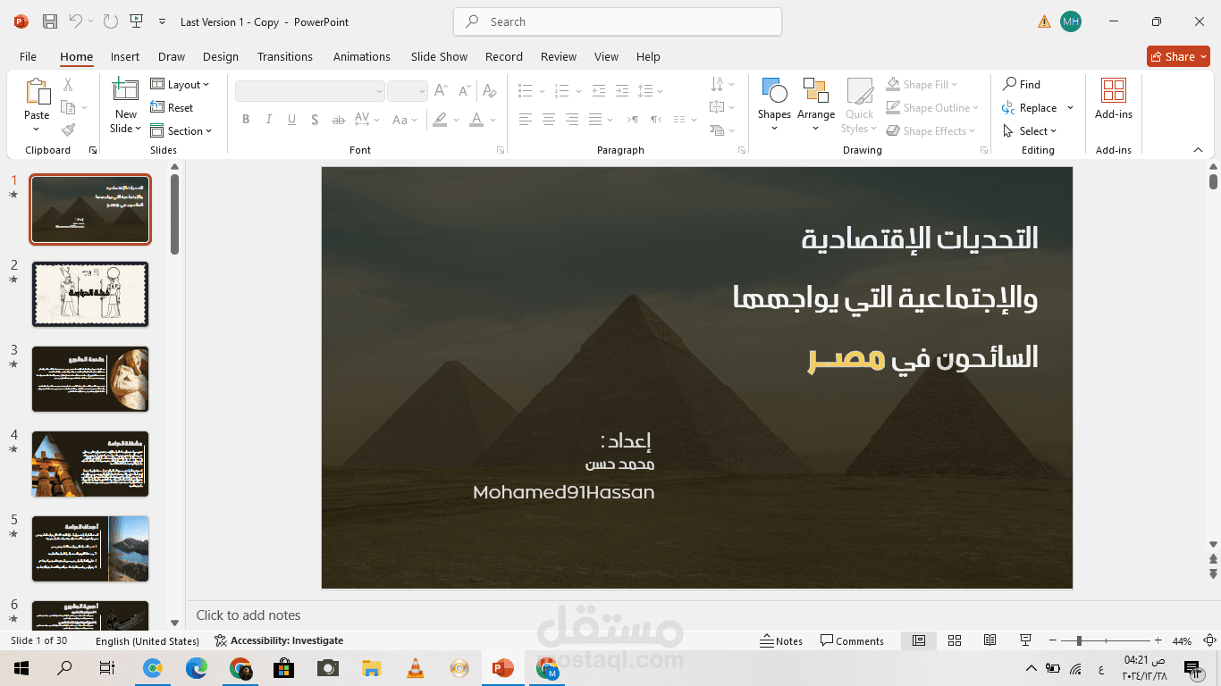Toggle Italic formatting
The height and width of the screenshot is (686, 1221).
pyautogui.click(x=269, y=120)
